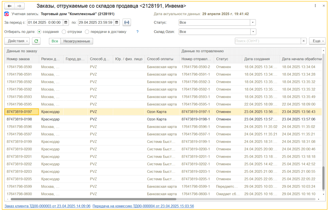Select the отгрузки date filter option
Image resolution: width=329 pixels, height=211 pixels.
point(64,32)
